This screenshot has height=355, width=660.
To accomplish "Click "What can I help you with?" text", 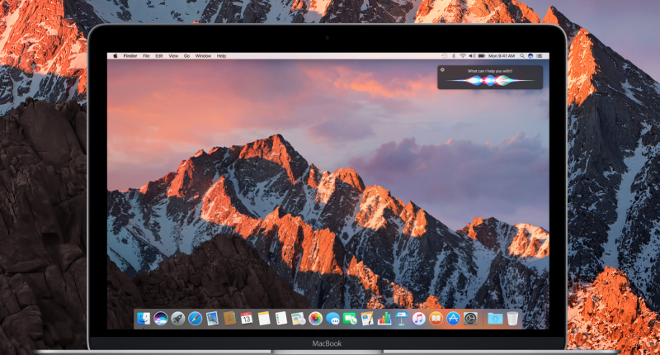I will (490, 71).
